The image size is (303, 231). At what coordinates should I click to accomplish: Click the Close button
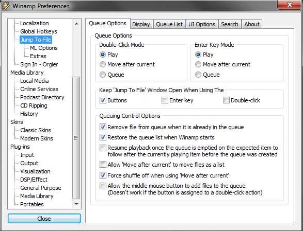44,219
